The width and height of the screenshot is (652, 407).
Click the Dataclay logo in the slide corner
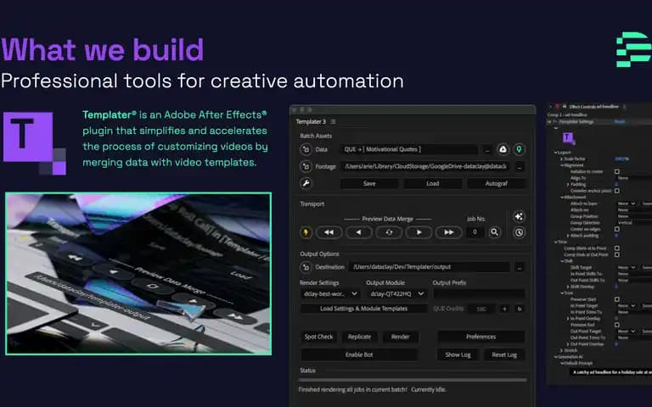pyautogui.click(x=633, y=49)
